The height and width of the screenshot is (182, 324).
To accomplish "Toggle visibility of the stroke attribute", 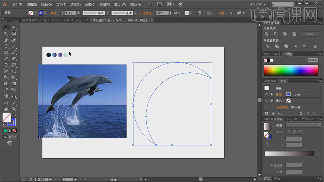I will (267, 94).
